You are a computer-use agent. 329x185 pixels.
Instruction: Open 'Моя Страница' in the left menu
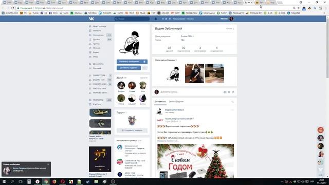tap(99, 26)
